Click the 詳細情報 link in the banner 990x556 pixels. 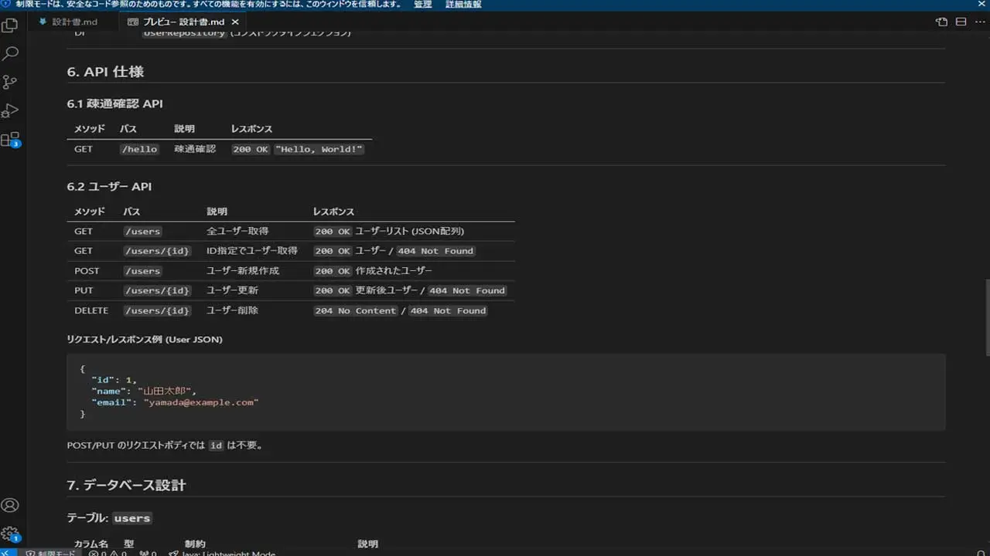[463, 5]
